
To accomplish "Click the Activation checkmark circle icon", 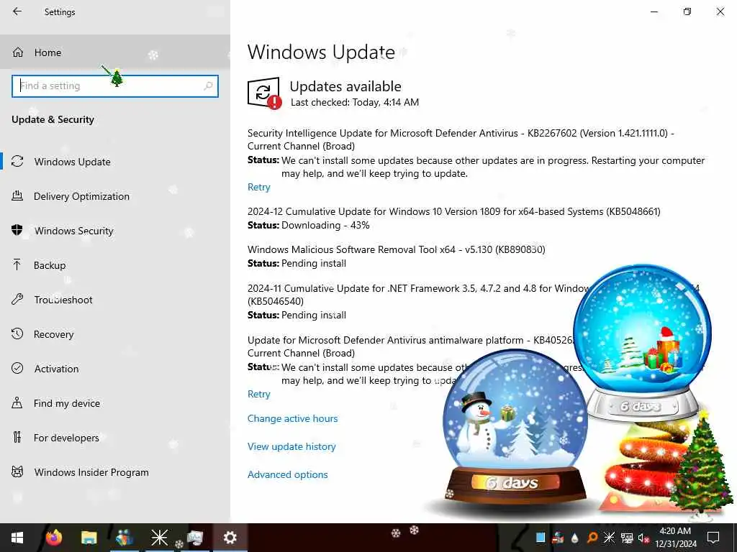I will coord(17,369).
